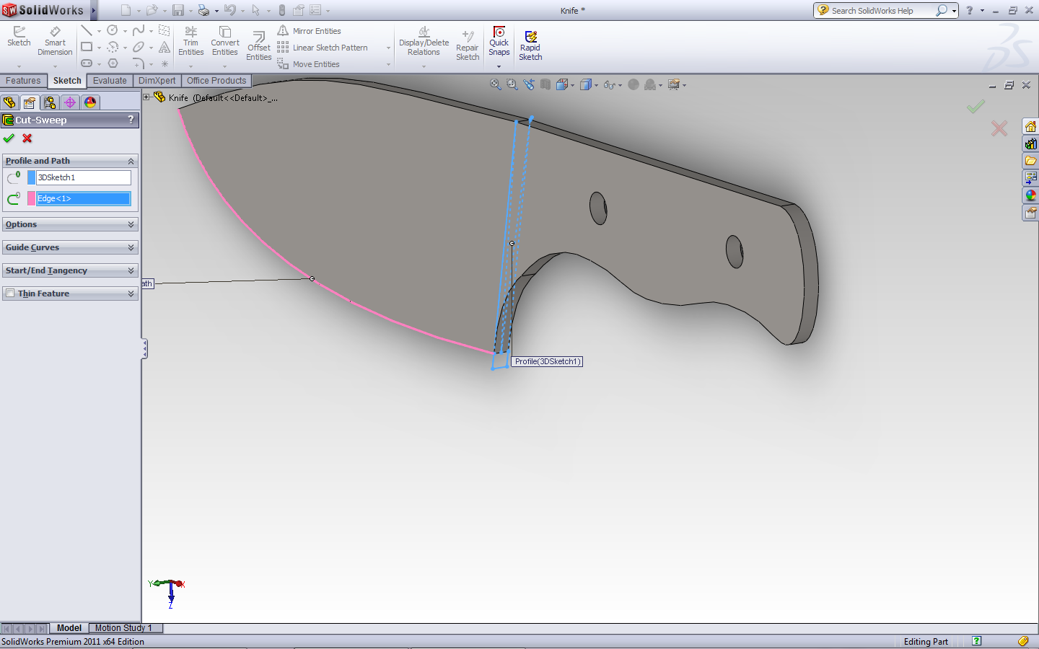The height and width of the screenshot is (649, 1039).
Task: Open File Explorer task pane
Action: click(1030, 161)
